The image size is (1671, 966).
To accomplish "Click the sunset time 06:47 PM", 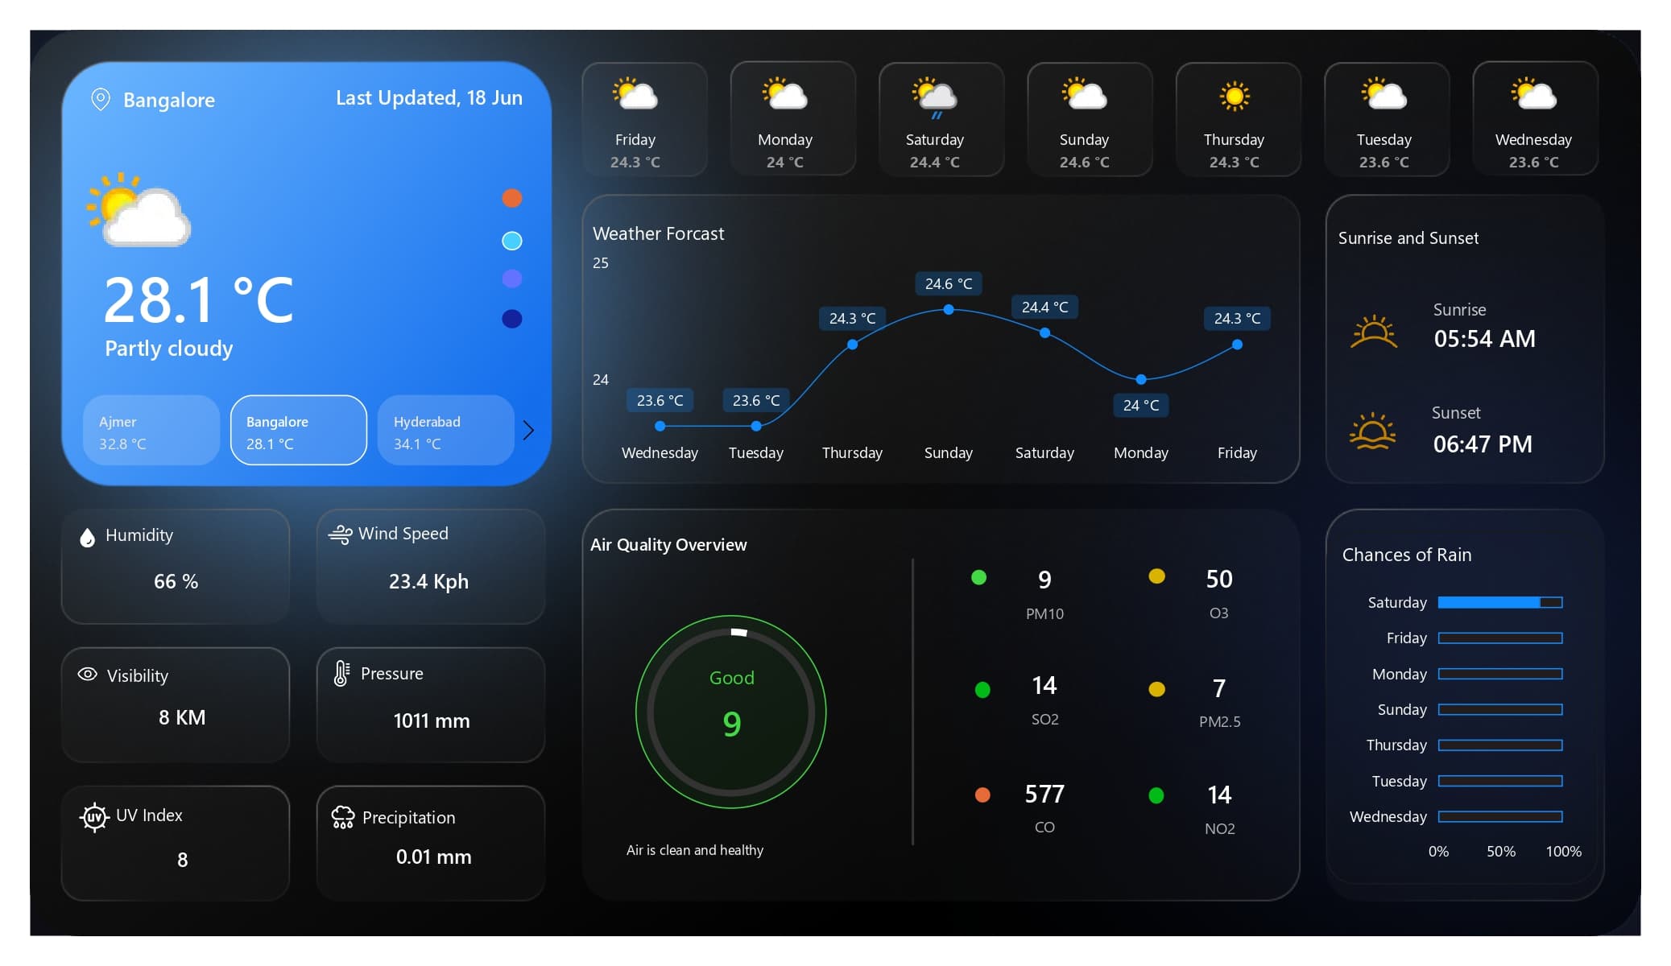I will [x=1483, y=444].
